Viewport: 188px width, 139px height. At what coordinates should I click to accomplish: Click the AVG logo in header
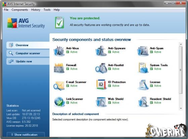26,23
